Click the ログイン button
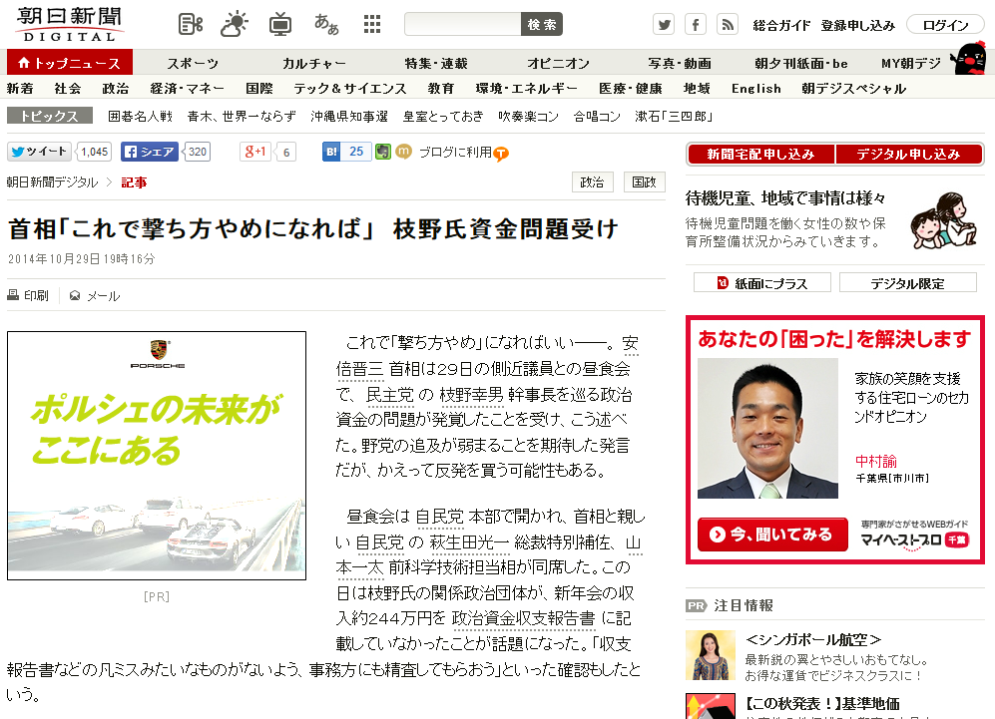 pyautogui.click(x=945, y=25)
